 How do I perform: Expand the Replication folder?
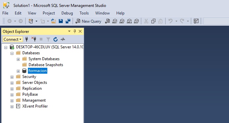click(12, 89)
